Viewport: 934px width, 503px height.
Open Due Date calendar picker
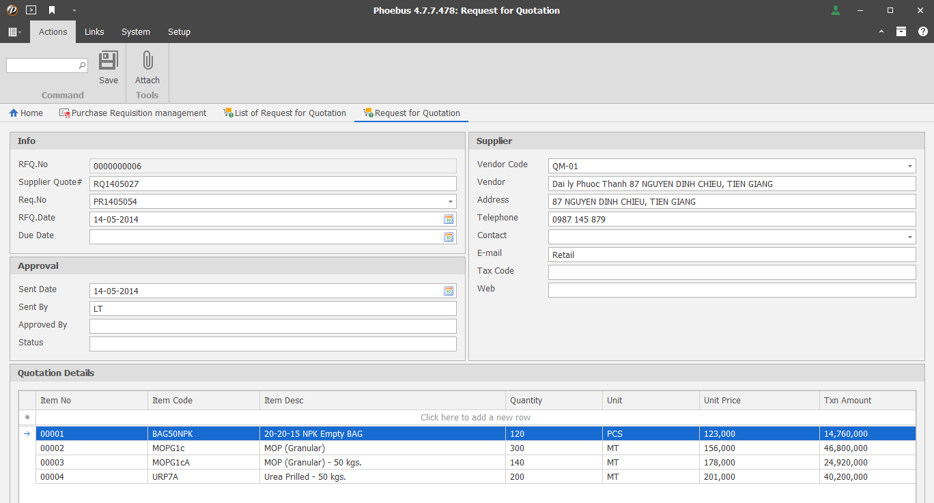click(x=449, y=237)
